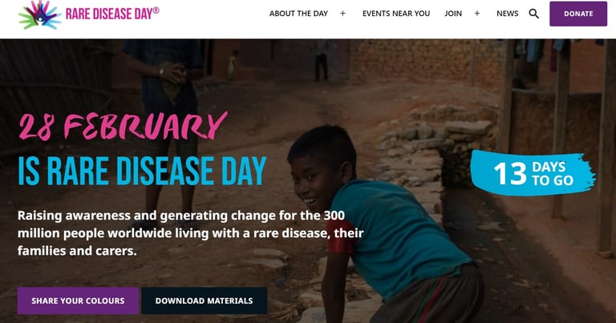Go to Events Near You
Image resolution: width=616 pixels, height=323 pixels.
click(x=396, y=14)
